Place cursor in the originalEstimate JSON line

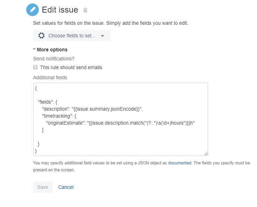pyautogui.click(x=120, y=123)
